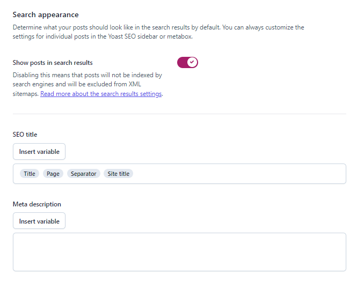The width and height of the screenshot is (357, 282).
Task: Click the checkmark icon inside the toggle knob
Action: click(x=192, y=63)
